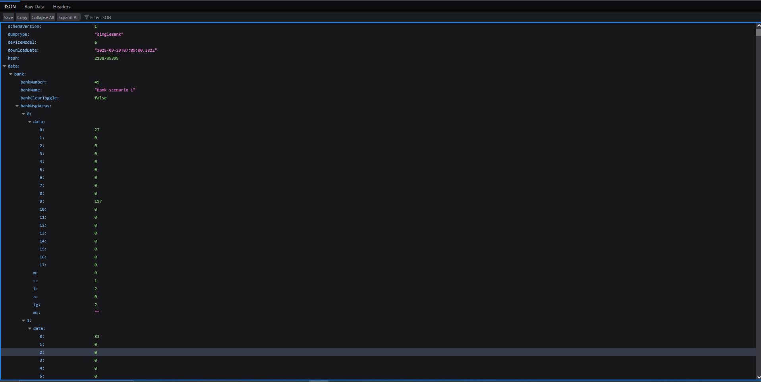Screen dimensions: 761x382
Task: Click the Copy button
Action: 22,17
